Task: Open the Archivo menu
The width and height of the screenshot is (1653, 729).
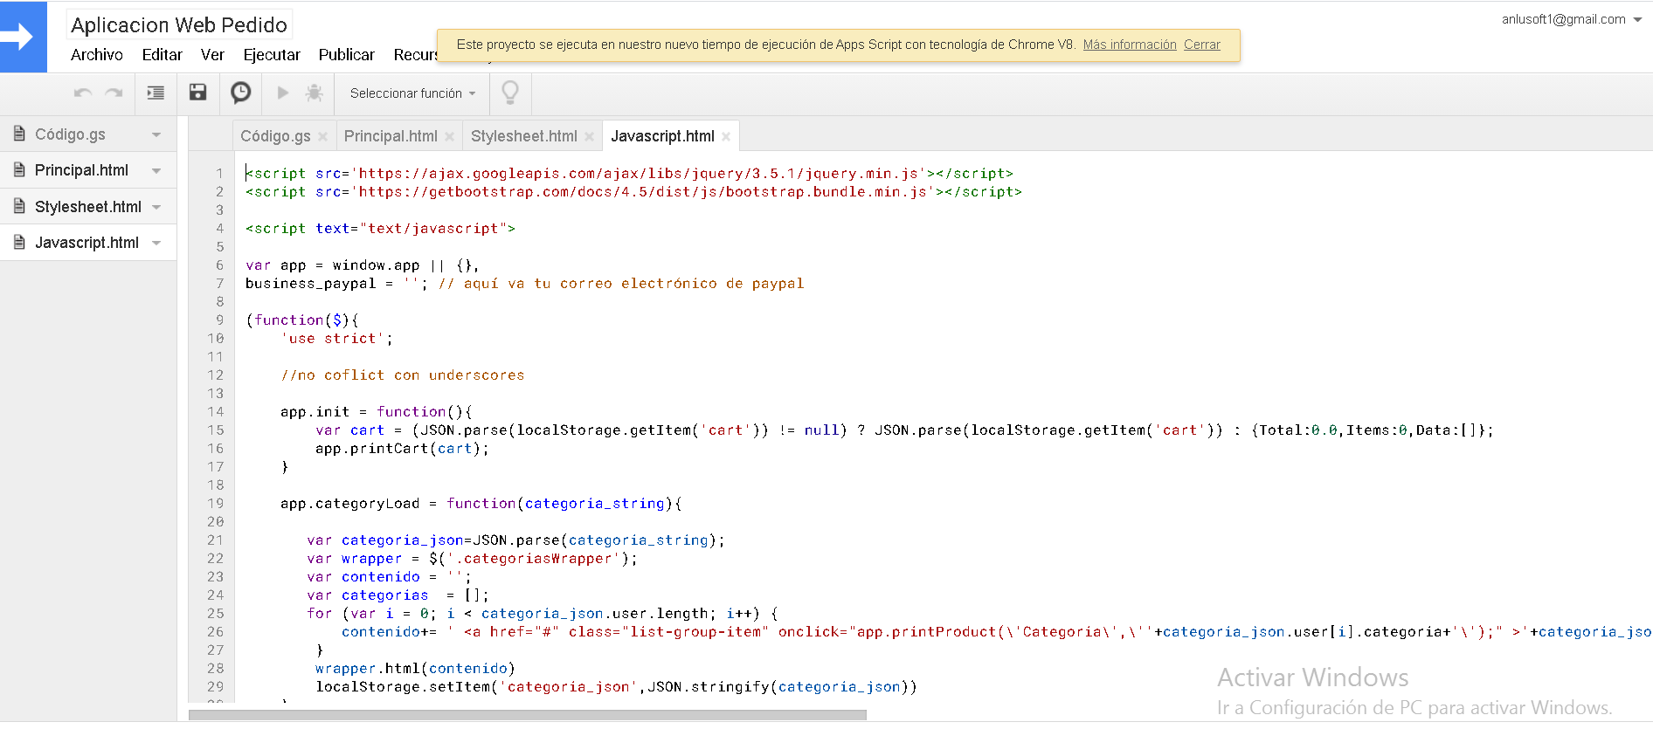Action: (x=97, y=55)
